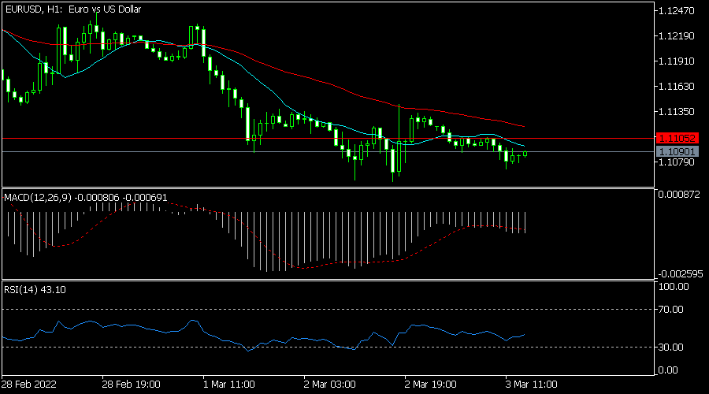
Task: Select the gray current price line
Action: click(x=329, y=152)
